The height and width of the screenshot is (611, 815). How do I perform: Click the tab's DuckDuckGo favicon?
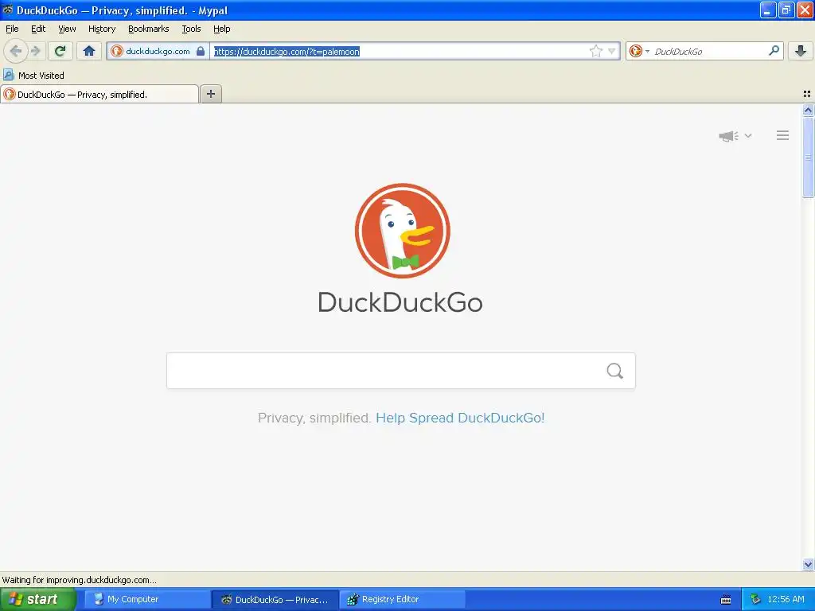(x=10, y=94)
